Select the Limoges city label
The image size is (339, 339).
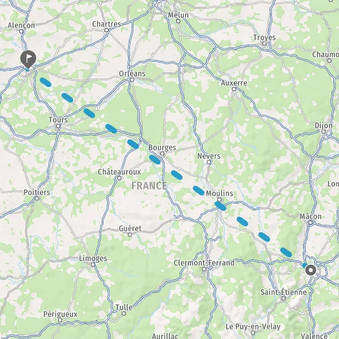[x=93, y=258]
